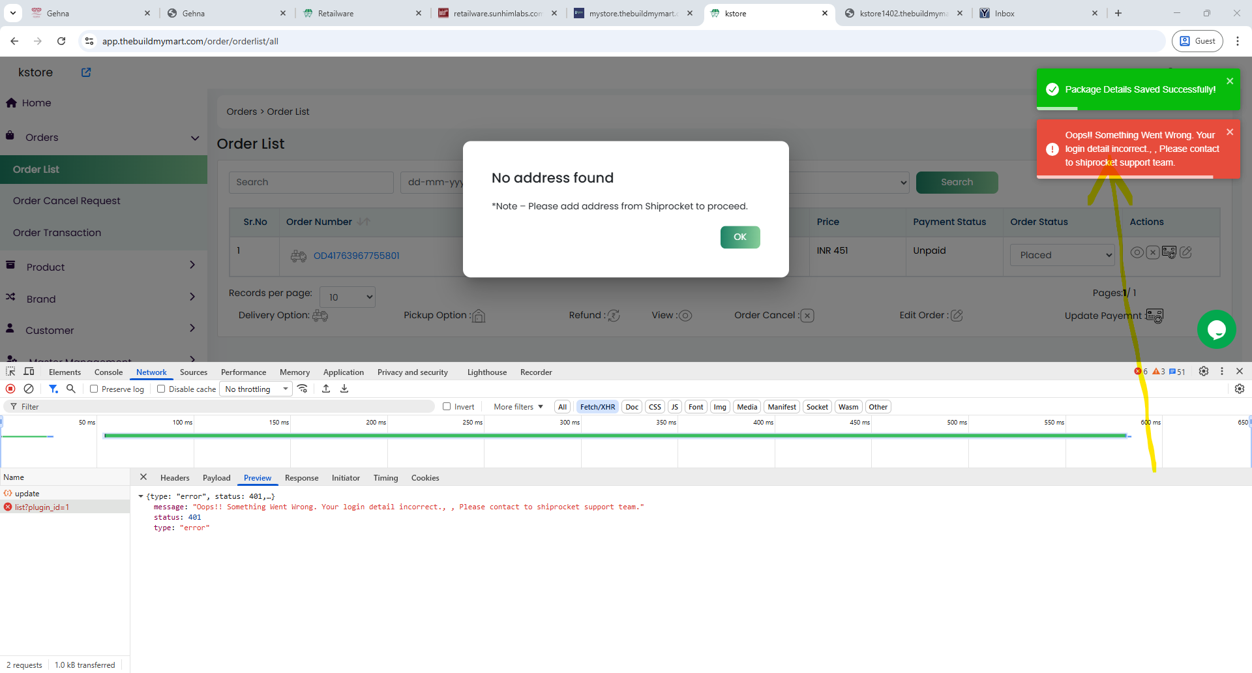
Task: Click the cancel order icon in order row
Action: coord(1153,252)
